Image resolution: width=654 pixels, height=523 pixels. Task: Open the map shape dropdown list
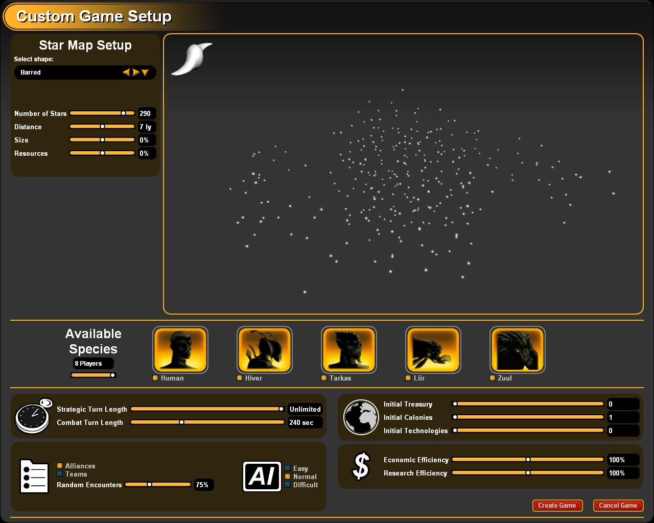[145, 73]
